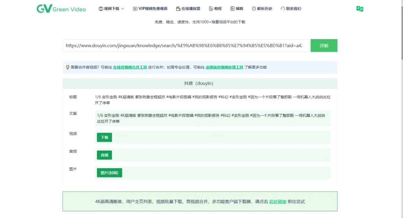403x218 pixels.
Task: Open 解析历史 page
Action: [x=262, y=9]
